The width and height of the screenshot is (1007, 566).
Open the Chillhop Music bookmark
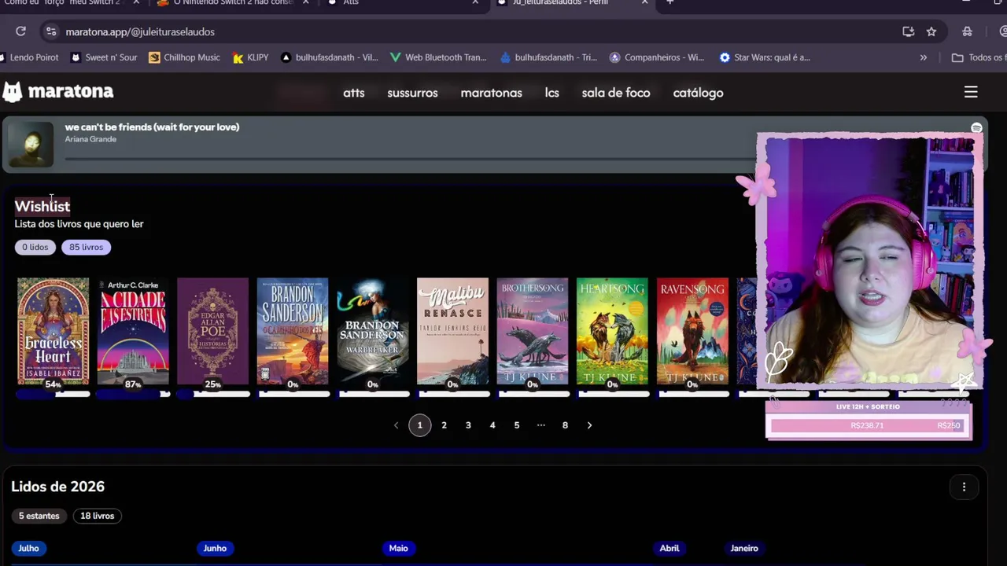tap(185, 57)
